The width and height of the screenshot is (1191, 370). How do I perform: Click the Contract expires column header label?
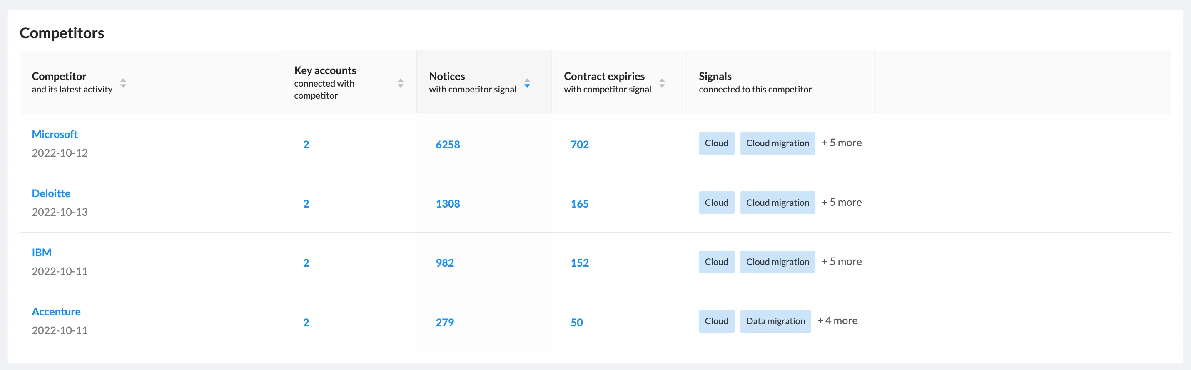pyautogui.click(x=604, y=76)
